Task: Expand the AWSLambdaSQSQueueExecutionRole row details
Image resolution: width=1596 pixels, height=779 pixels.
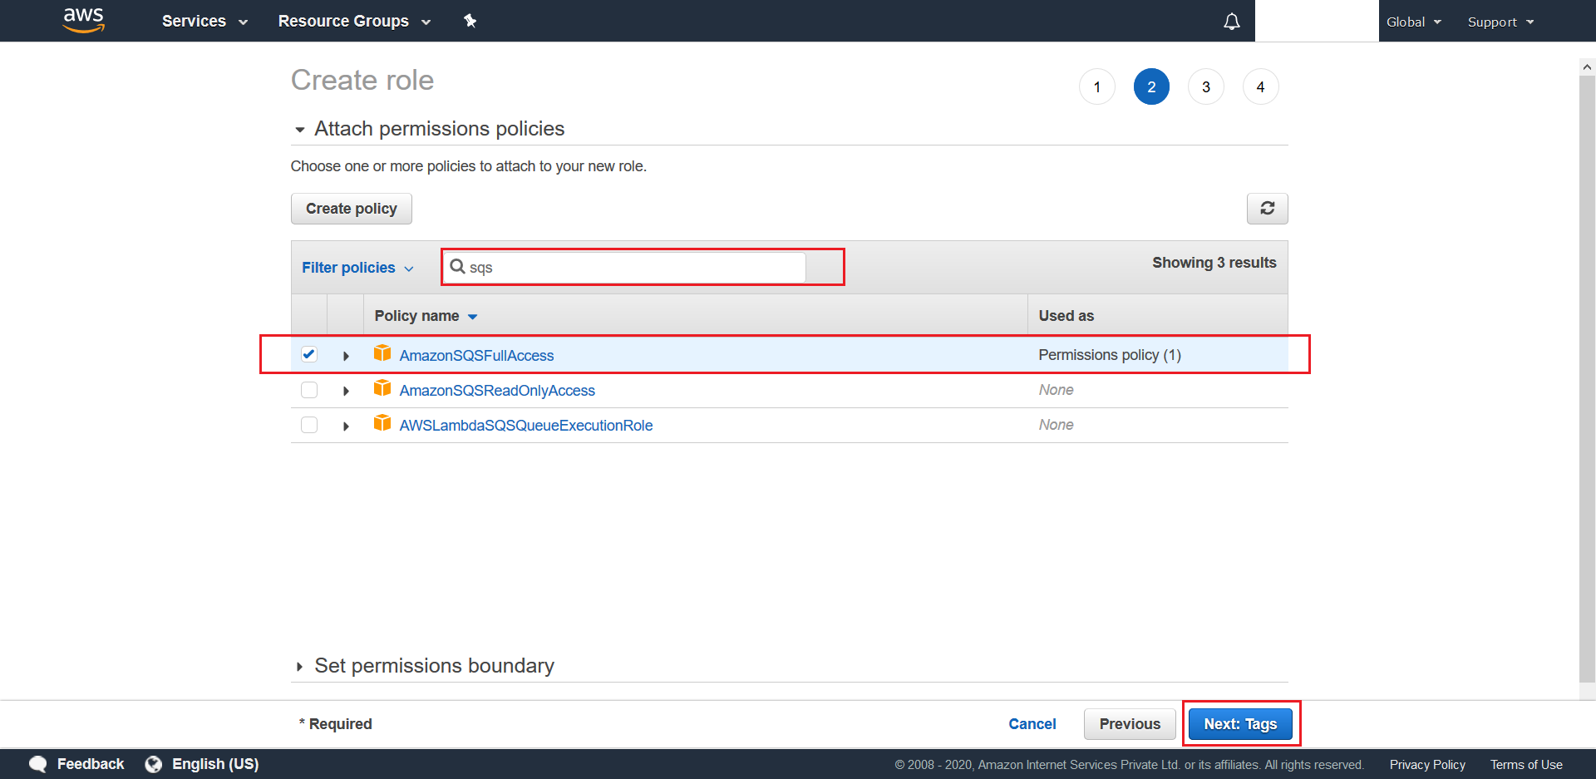Action: [346, 426]
